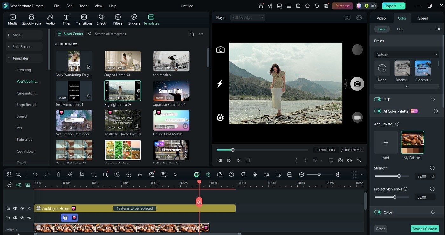Click the filter icon beside template search
Screen dimensions: 445x235
(192, 34)
